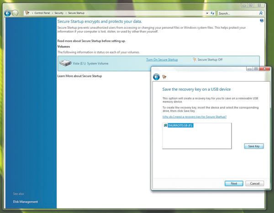Open 'Why do I need a recovery key' link
The height and width of the screenshot is (213, 274).
[x=195, y=117]
